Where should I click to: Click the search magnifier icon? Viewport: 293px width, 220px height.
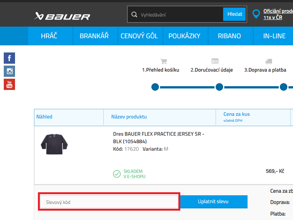pos(134,14)
